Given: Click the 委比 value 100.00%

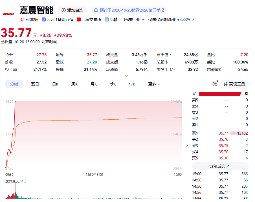Looking at the screenshot, I should [241, 62].
